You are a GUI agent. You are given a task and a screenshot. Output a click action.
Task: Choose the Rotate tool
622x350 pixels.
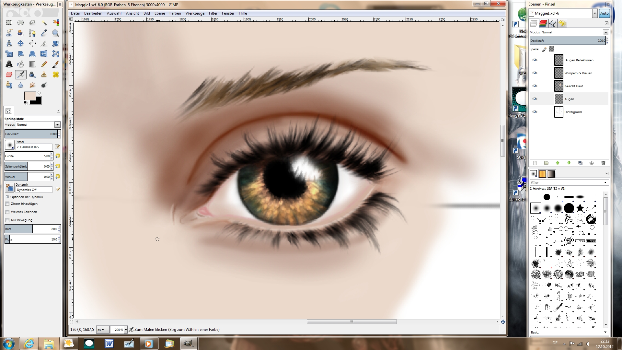(x=56, y=43)
